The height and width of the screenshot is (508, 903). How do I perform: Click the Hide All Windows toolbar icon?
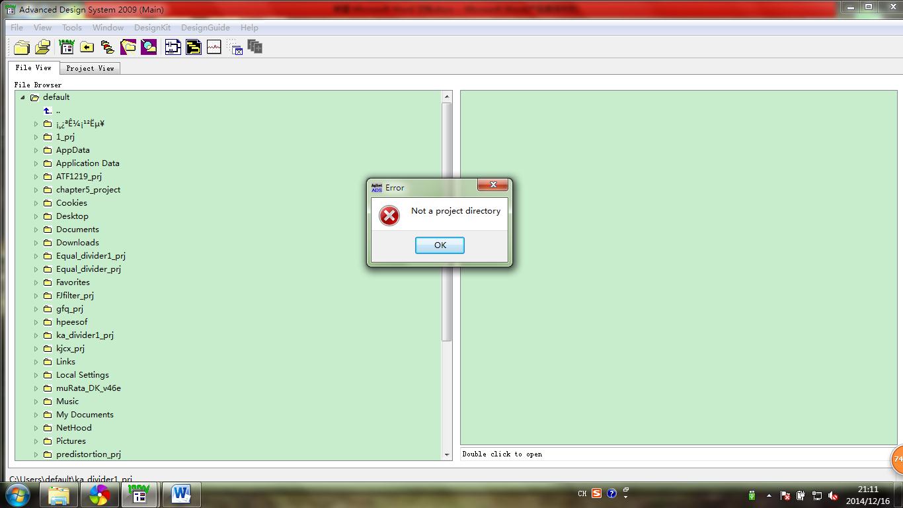[x=235, y=47]
